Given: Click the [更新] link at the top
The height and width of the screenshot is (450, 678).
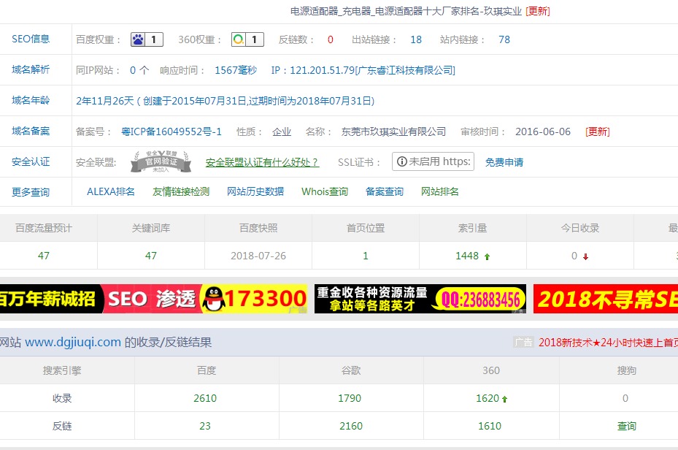Looking at the screenshot, I should click(536, 11).
